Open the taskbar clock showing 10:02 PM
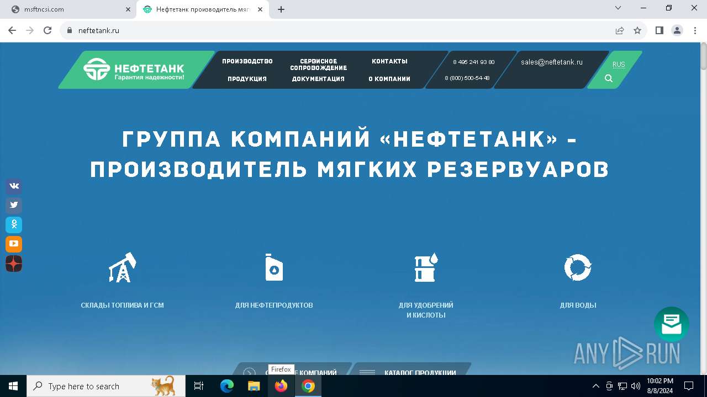 [x=659, y=386]
